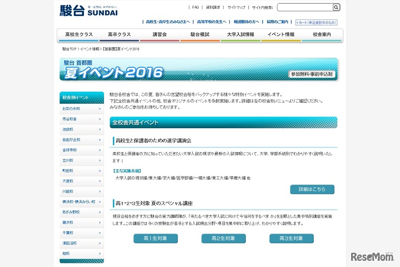Open 吉祥寺校 in sidebar
This screenshot has height=267, width=400.
[x=82, y=150]
